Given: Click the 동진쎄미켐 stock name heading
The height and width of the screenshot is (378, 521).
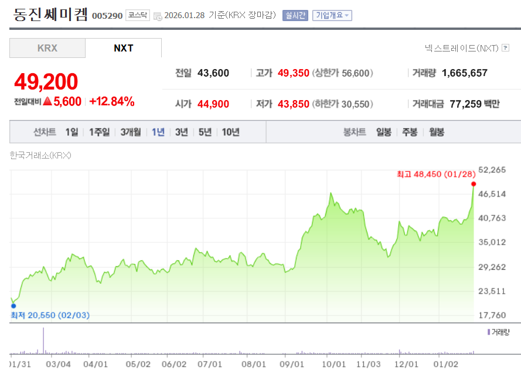Looking at the screenshot, I should (50, 15).
